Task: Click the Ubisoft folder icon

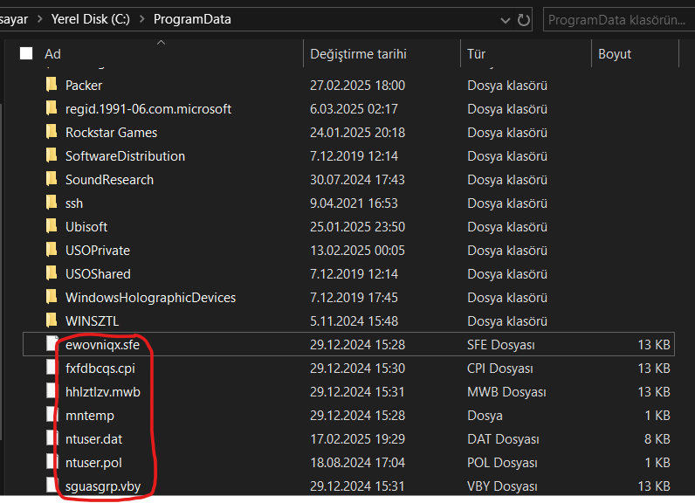Action: point(52,225)
